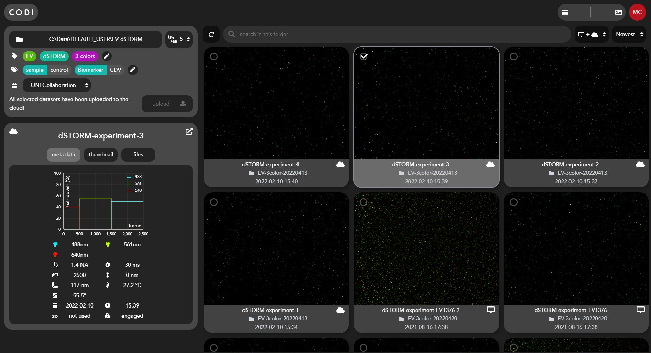Image resolution: width=651 pixels, height=353 pixels.
Task: Open dSTORM-experiment-3 in a new window
Action: [189, 131]
